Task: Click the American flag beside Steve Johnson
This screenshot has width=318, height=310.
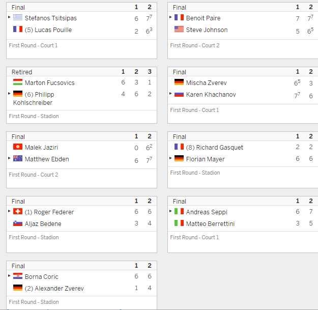Action: click(179, 29)
